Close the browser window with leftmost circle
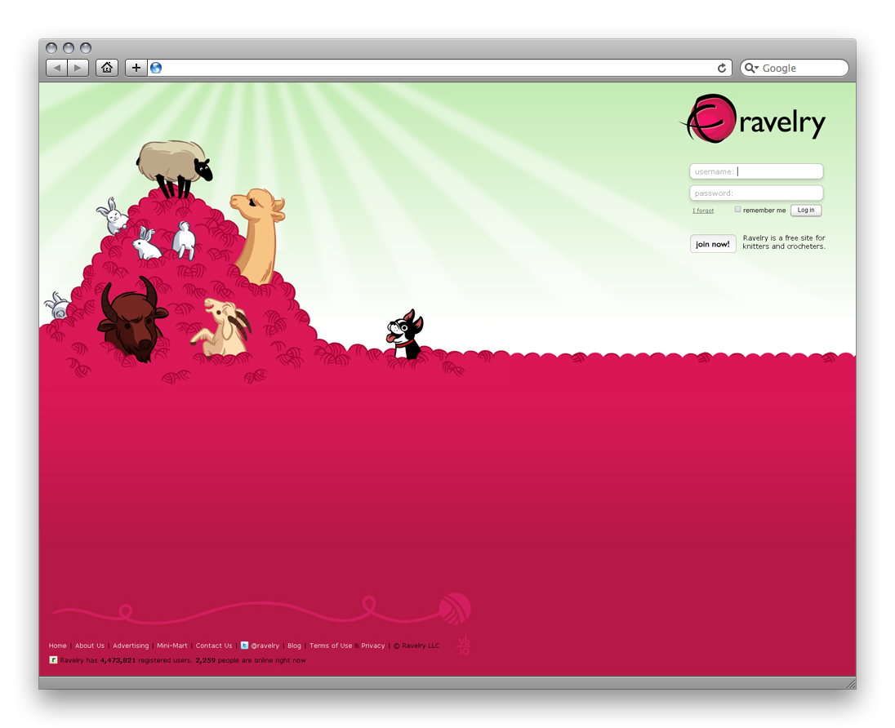Screen dimensions: 895x728 (51, 48)
